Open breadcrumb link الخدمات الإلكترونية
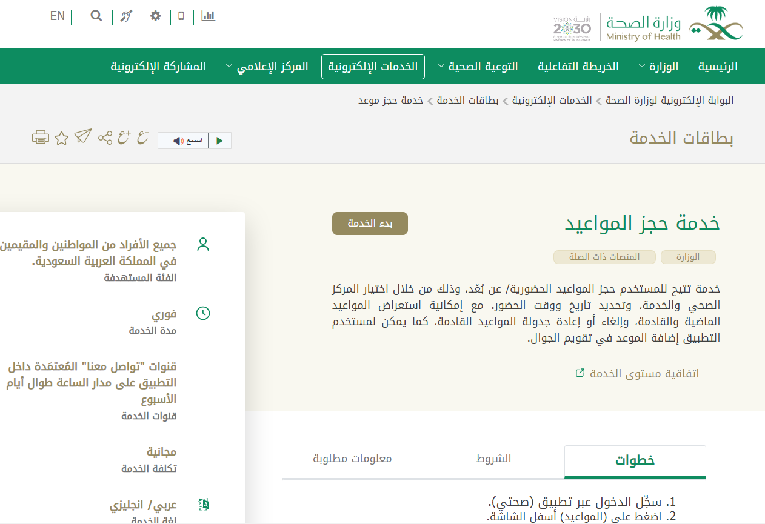Image resolution: width=765 pixels, height=524 pixels. coord(552,101)
